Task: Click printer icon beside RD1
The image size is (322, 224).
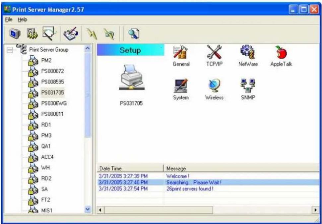Action: coord(33,125)
